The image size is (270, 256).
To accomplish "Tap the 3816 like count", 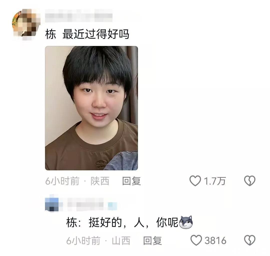I will 215,241.
